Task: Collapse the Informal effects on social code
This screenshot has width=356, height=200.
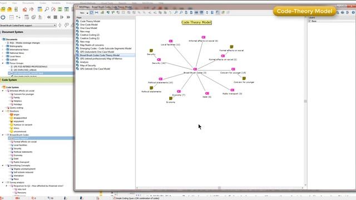Action: (x=3, y=91)
